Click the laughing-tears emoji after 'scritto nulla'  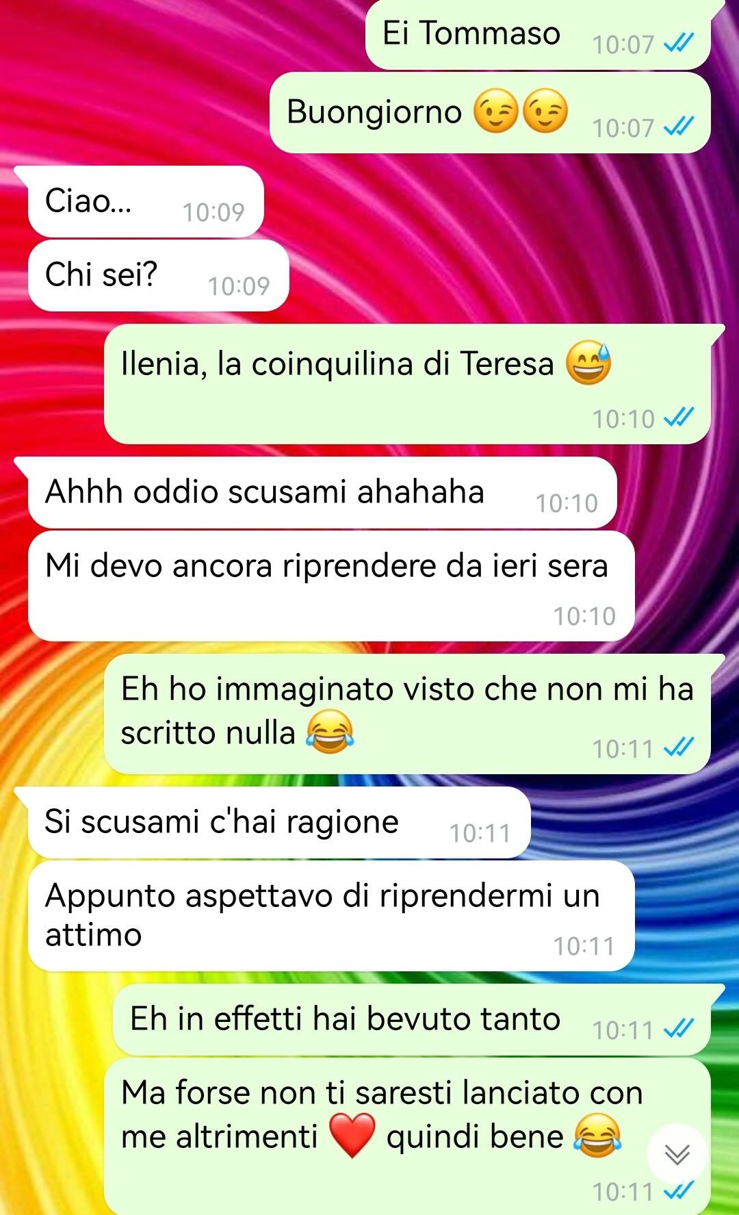point(330,732)
